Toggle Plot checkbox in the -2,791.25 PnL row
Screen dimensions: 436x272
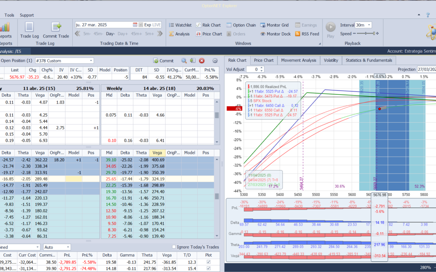(209, 268)
